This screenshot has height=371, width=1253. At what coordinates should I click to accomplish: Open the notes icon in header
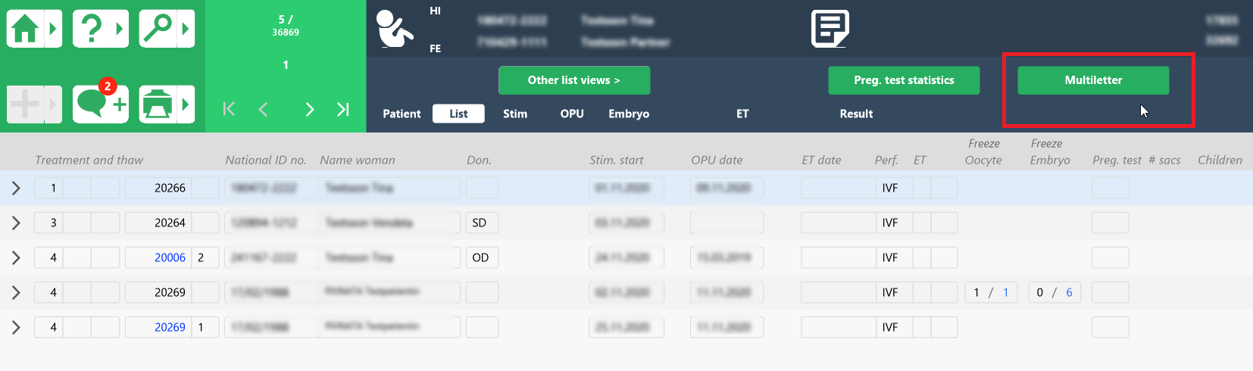pyautogui.click(x=830, y=29)
